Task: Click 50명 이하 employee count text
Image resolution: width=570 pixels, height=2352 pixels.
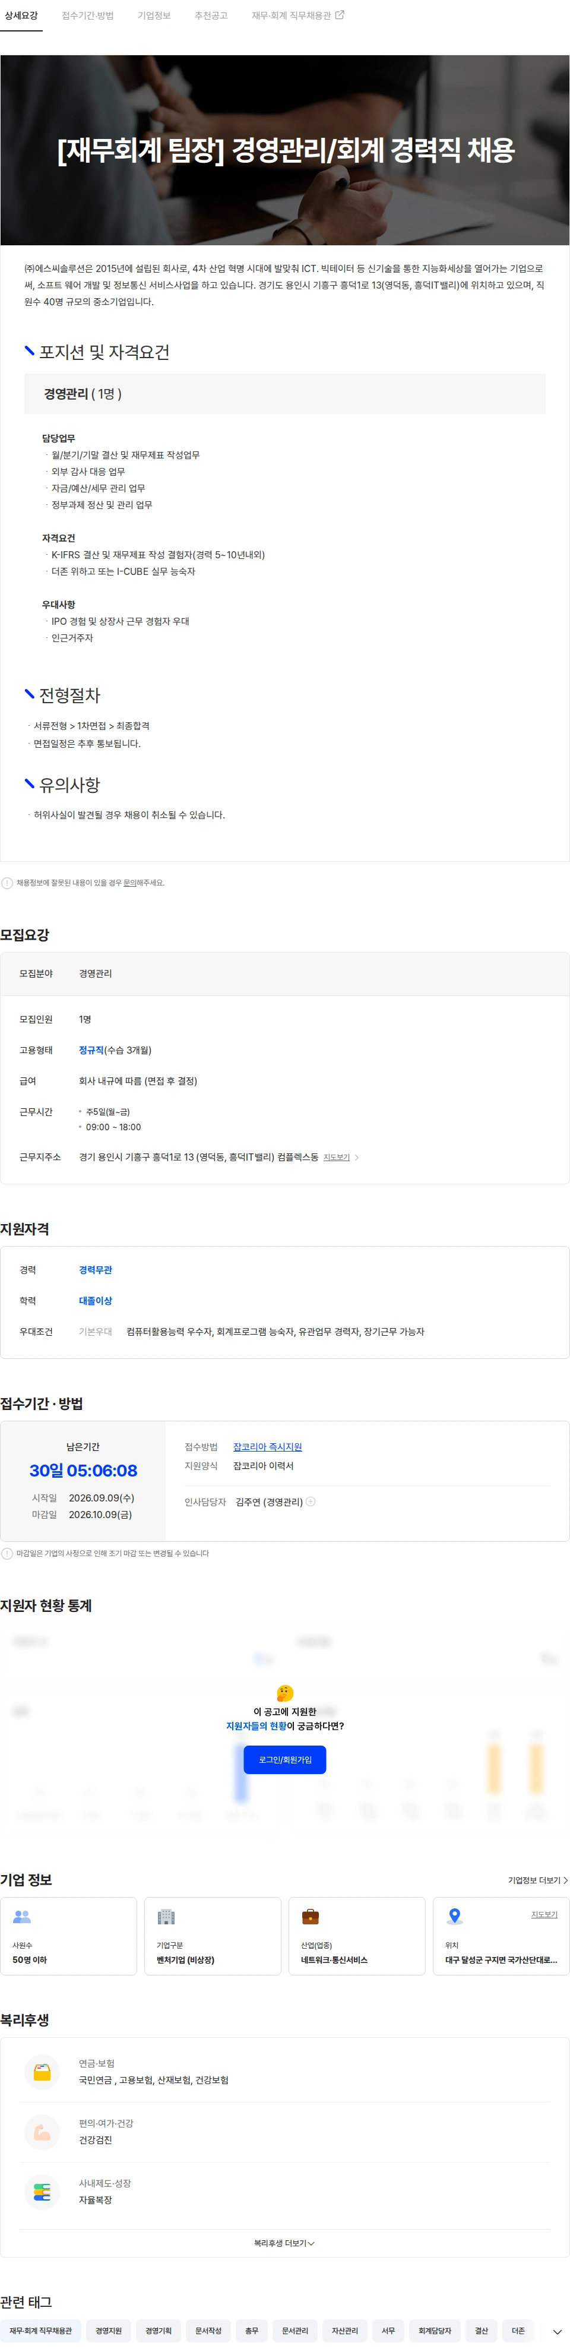Action: [29, 1961]
